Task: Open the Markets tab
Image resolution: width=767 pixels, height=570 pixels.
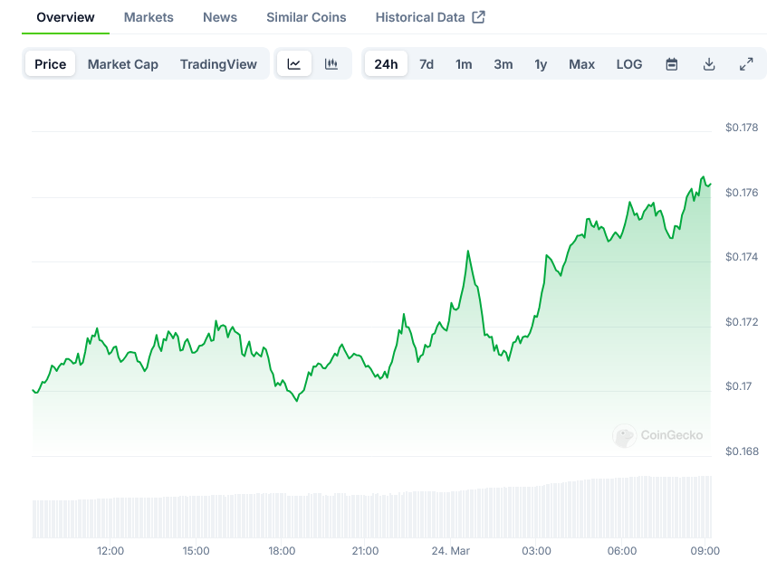Action: coord(149,17)
